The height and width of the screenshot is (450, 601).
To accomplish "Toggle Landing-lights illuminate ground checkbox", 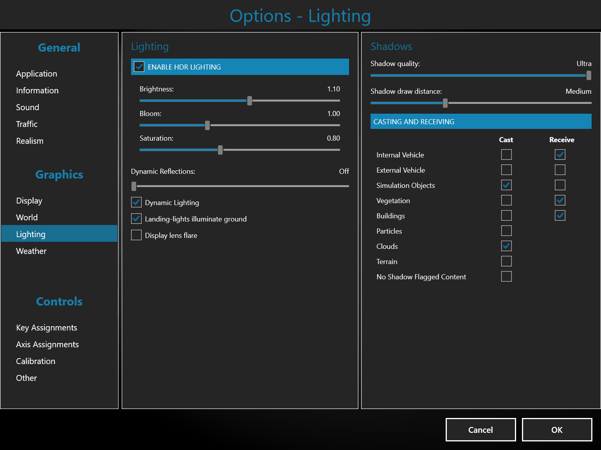I will coord(136,219).
